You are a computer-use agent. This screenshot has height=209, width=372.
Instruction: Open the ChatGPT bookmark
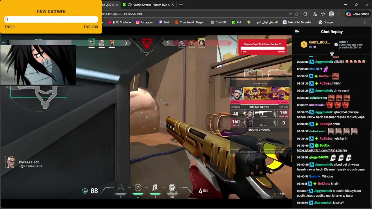pos(219,22)
